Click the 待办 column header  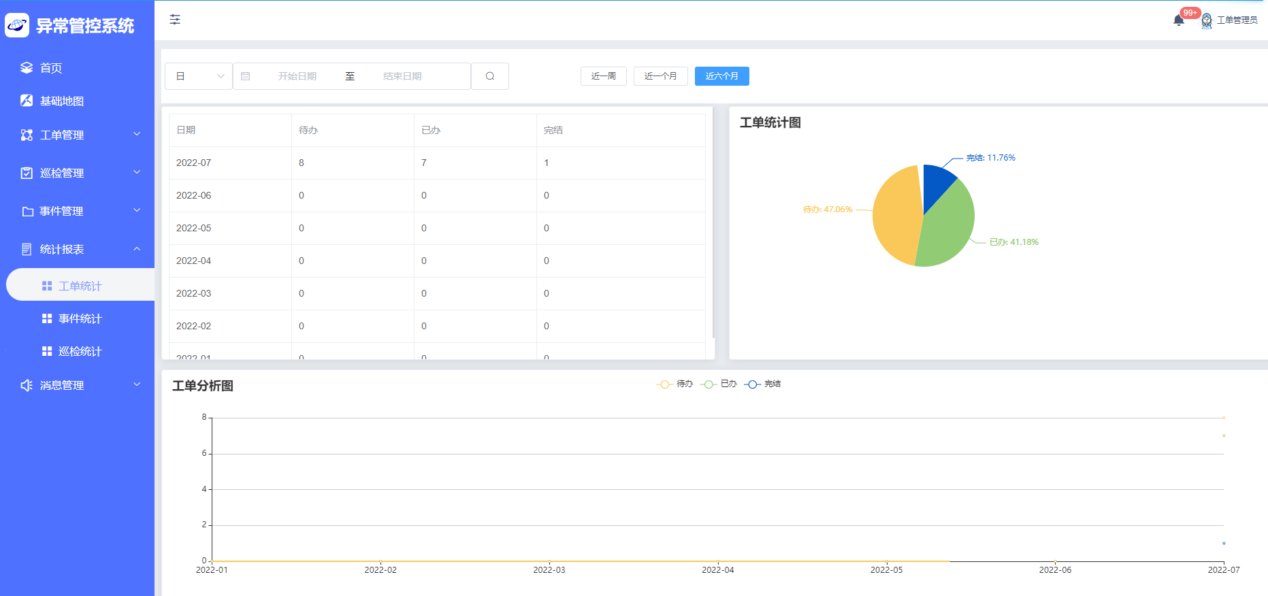(353, 130)
